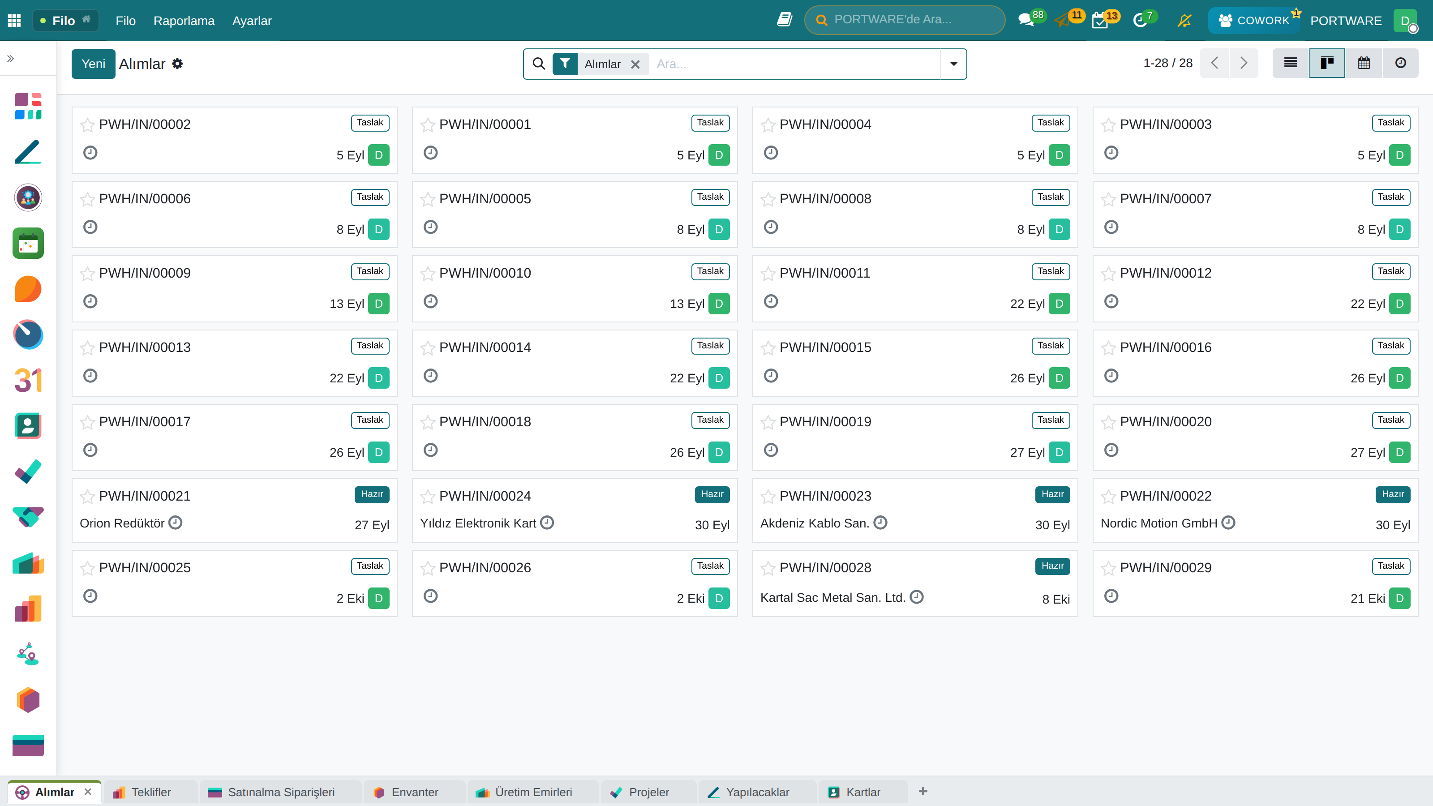
Task: Open activity clock on PWH/IN/00024
Action: [547, 522]
